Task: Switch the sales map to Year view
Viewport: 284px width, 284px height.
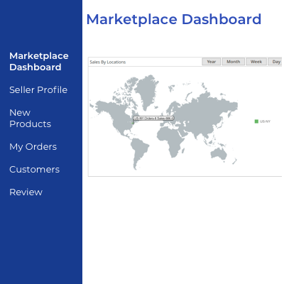Action: click(x=212, y=62)
